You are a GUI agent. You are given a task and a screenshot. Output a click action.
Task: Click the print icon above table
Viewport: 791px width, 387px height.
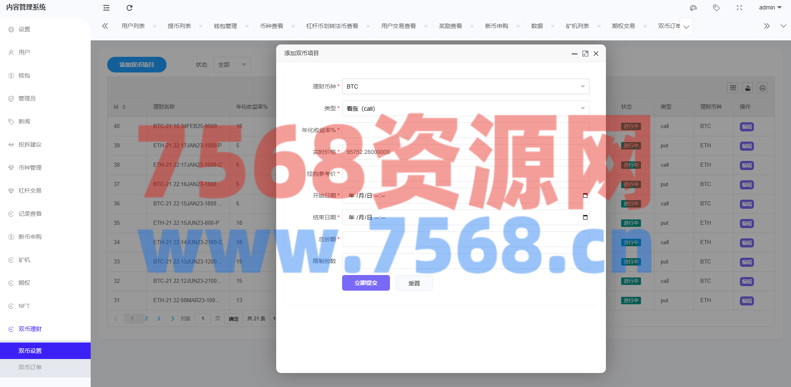point(763,88)
